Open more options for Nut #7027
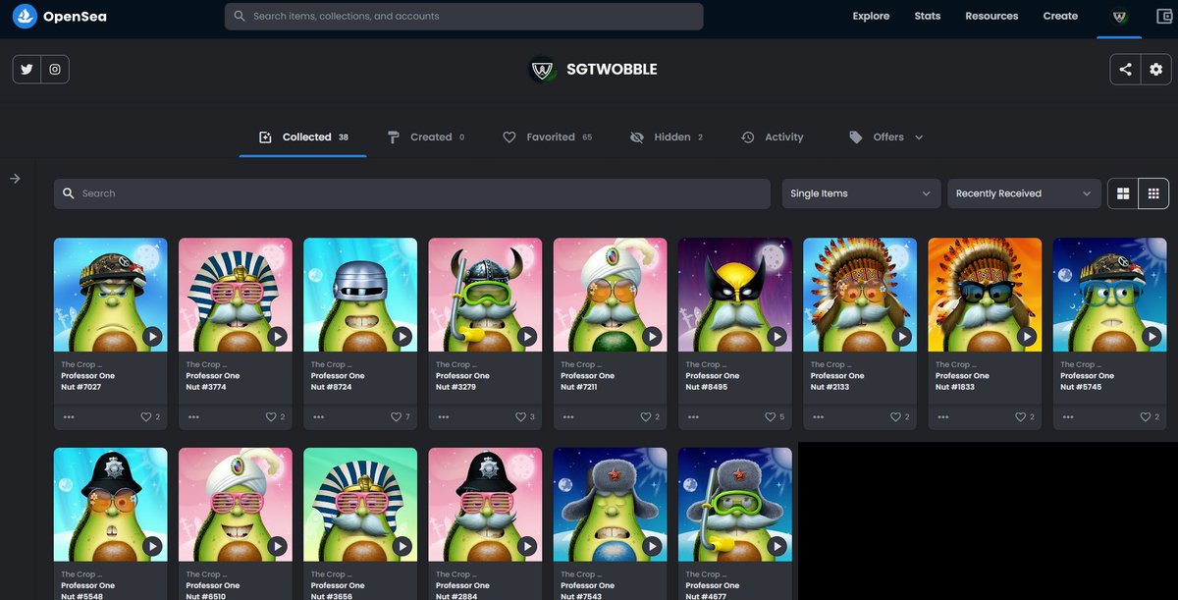The width and height of the screenshot is (1178, 600). (x=68, y=417)
